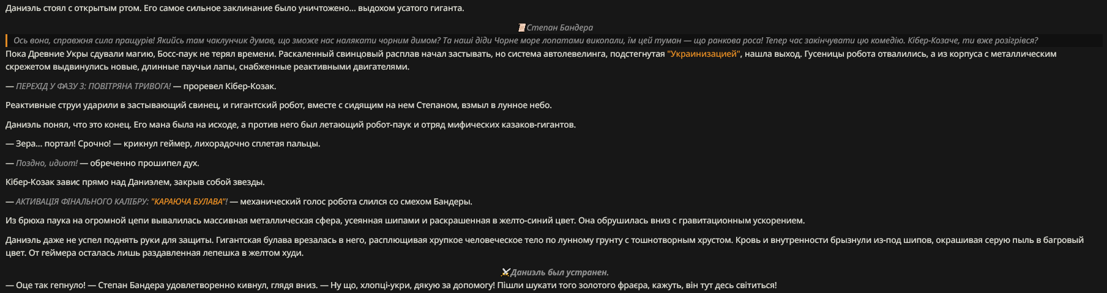Click the italic "Поздно, идиот!" line
Image resolution: width=1107 pixels, height=293 pixels.
click(47, 163)
